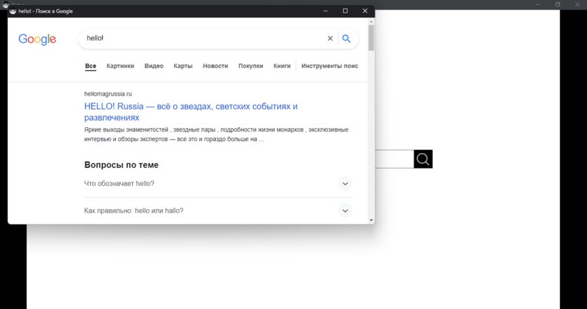The width and height of the screenshot is (587, 309).
Task: Restore down the background main window
Action: (558, 4)
